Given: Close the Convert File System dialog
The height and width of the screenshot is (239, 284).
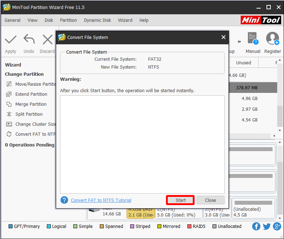Looking at the screenshot, I should click(224, 37).
